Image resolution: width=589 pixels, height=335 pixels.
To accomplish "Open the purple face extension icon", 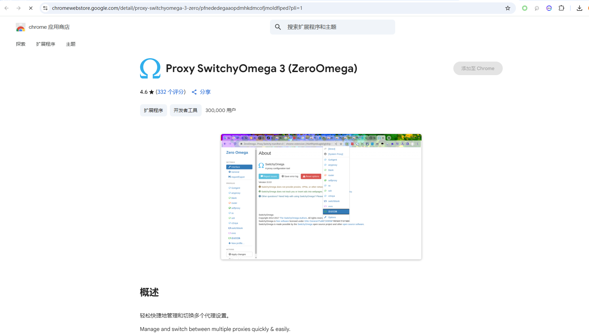I will [x=549, y=8].
